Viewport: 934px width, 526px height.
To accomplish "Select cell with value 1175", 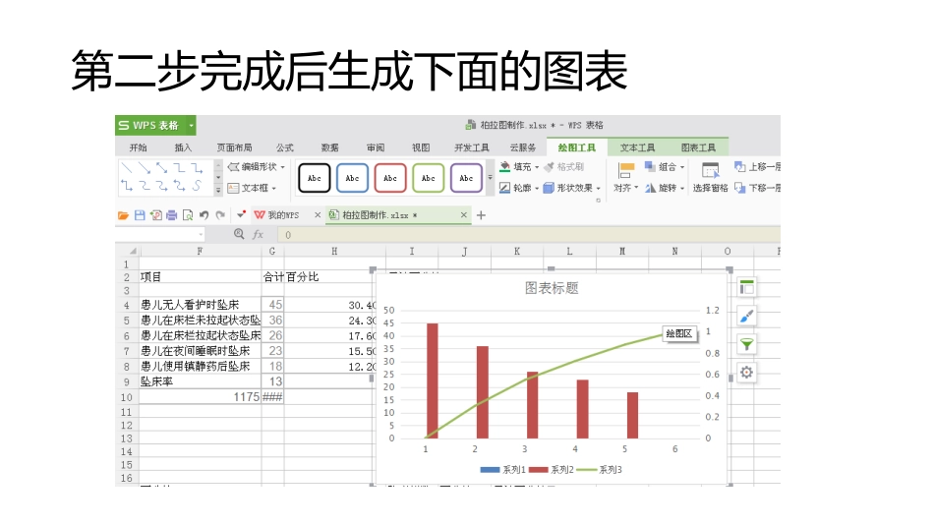I will click(x=201, y=397).
